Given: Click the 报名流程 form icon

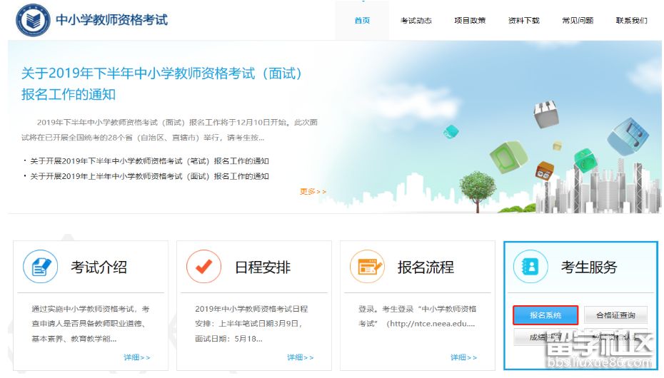Looking at the screenshot, I should coord(367,266).
